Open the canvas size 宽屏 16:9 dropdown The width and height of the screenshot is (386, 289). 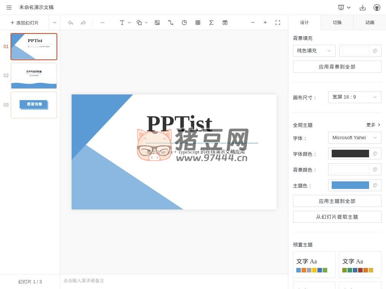click(354, 97)
